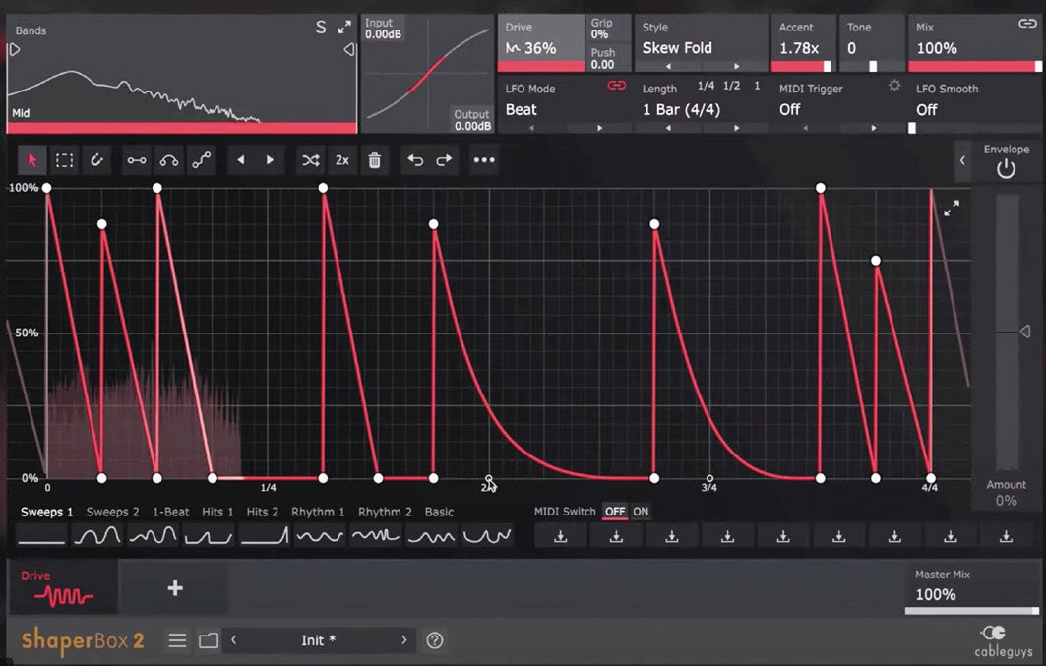
Task: Go to previous preset
Action: coord(233,640)
